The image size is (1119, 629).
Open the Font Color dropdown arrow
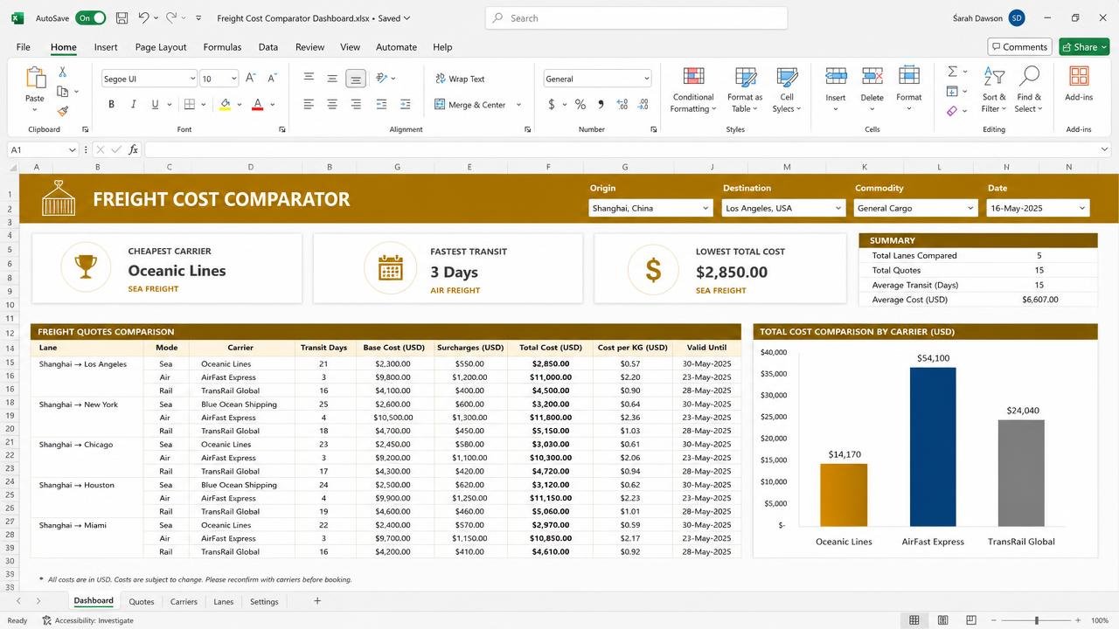click(272, 105)
